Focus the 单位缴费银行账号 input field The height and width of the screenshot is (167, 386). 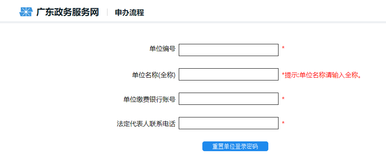click(x=228, y=99)
